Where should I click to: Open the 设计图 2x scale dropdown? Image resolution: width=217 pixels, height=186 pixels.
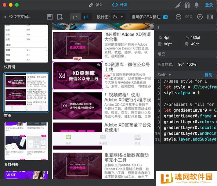[x=118, y=17]
